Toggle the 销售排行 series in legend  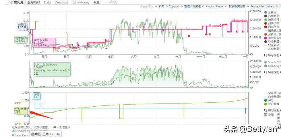266,20
